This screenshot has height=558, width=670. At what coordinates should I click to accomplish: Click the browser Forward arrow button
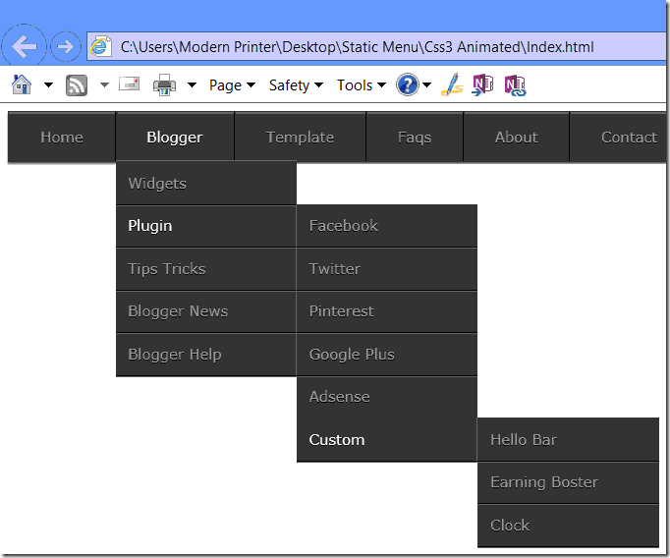coord(66,46)
